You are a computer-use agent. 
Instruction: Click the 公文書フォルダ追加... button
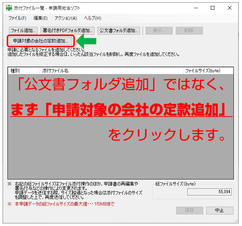tap(119, 31)
